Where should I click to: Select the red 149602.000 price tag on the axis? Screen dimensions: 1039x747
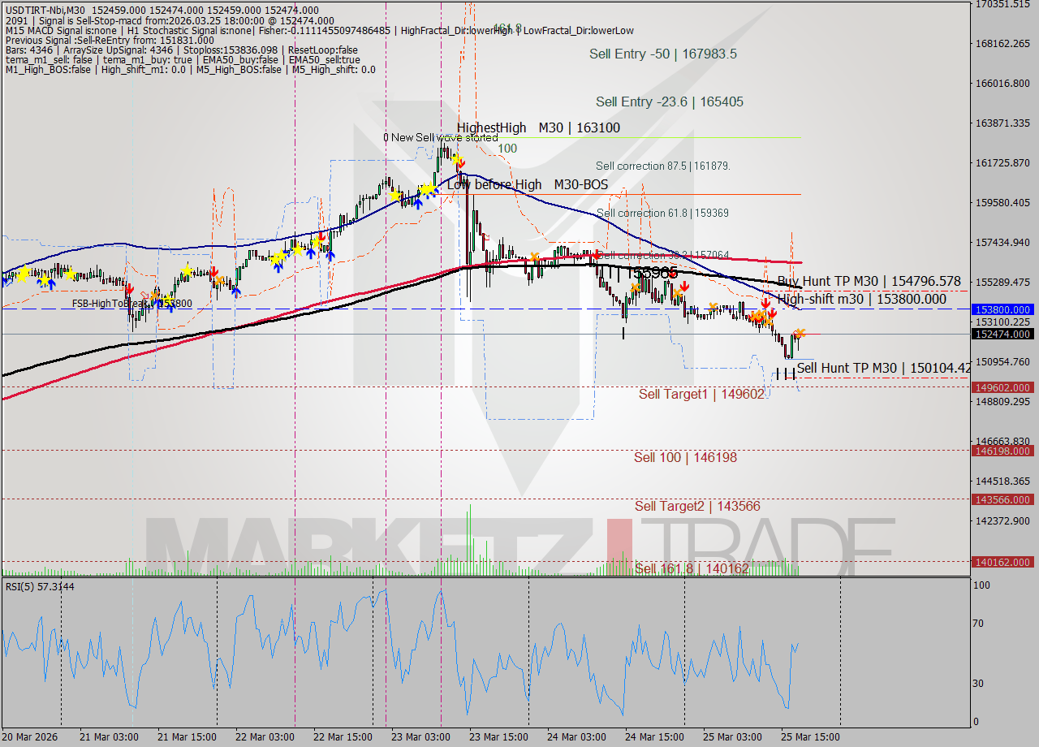(x=1002, y=388)
